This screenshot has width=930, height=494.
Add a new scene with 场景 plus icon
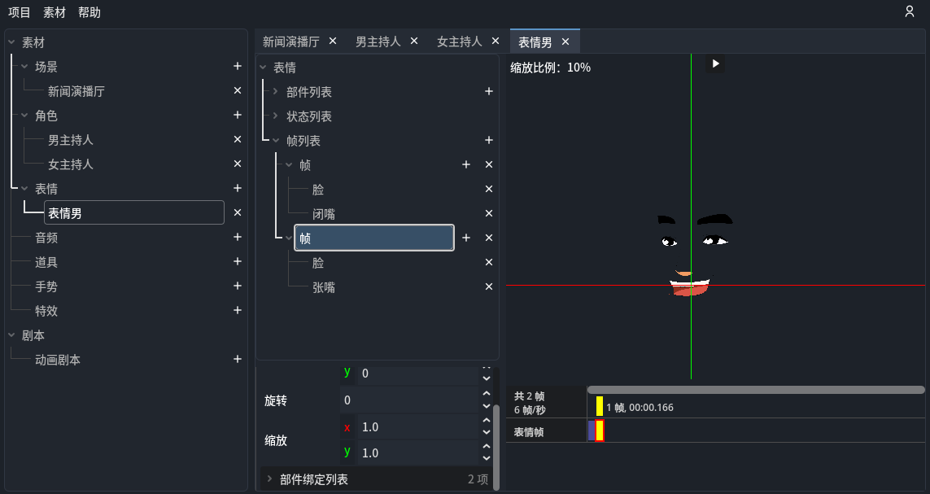[x=238, y=67]
